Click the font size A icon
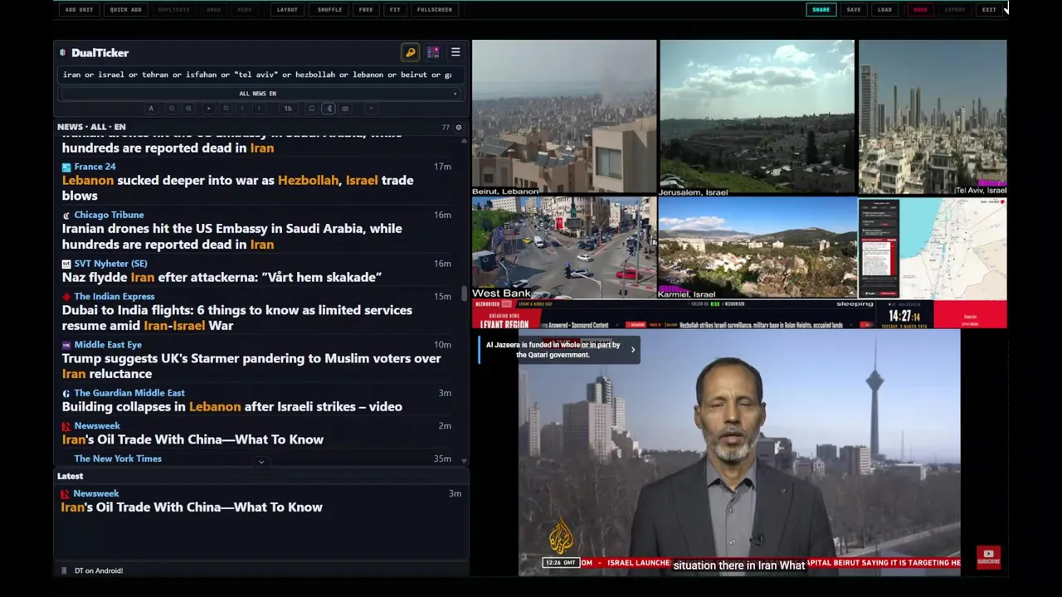This screenshot has width=1062, height=597. coord(151,109)
